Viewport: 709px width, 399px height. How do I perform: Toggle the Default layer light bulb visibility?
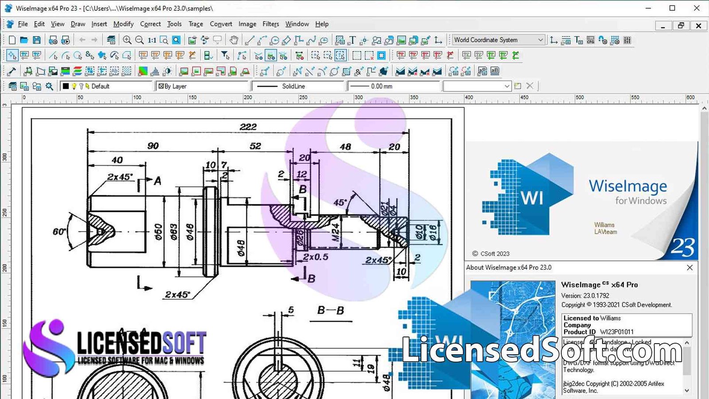pos(74,86)
